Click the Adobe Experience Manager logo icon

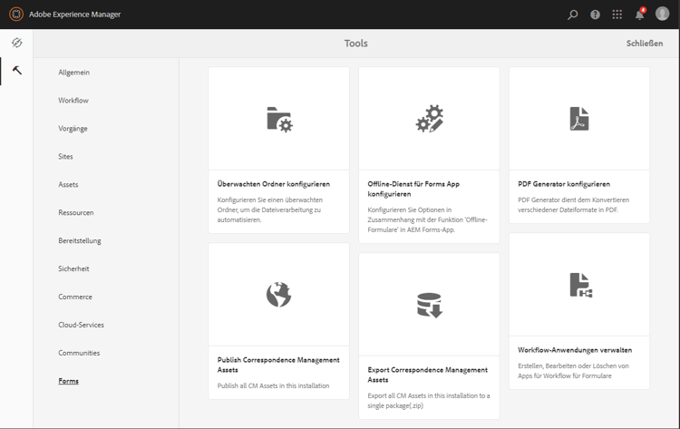tap(16, 14)
